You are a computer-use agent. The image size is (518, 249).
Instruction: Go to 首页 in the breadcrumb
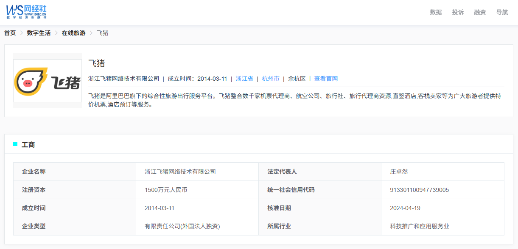(10, 33)
